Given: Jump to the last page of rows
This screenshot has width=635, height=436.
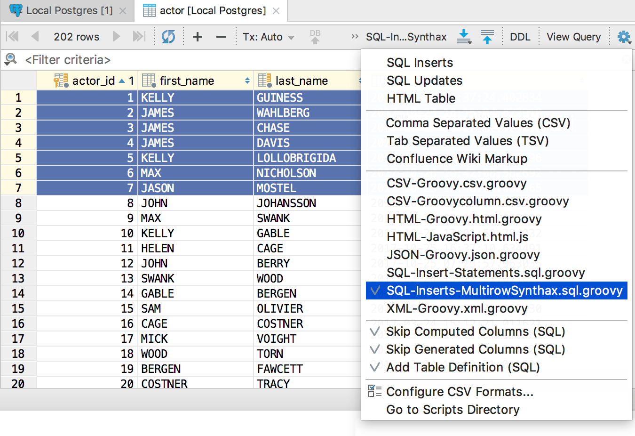Looking at the screenshot, I should (139, 36).
